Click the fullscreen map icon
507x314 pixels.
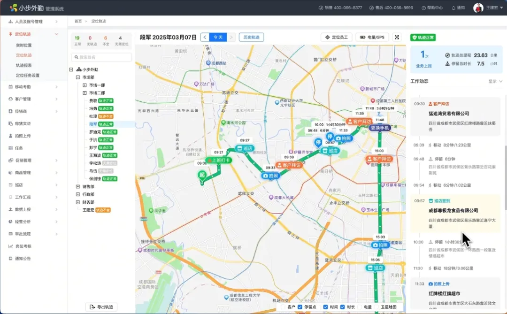point(397,37)
